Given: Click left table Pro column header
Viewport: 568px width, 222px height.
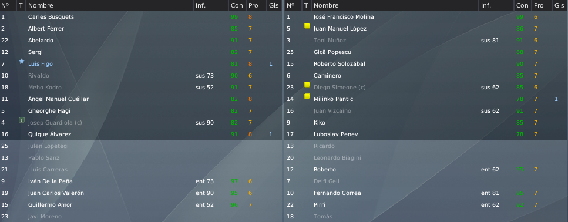Looking at the screenshot, I should tap(253, 5).
